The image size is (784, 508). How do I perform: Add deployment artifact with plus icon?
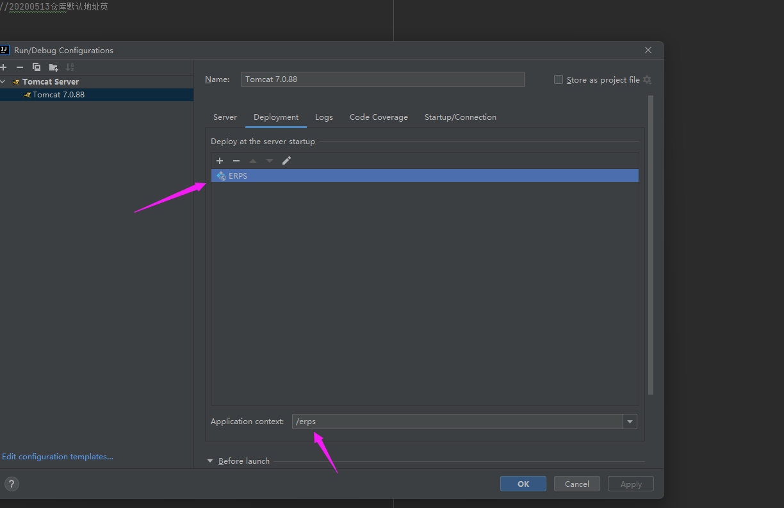point(220,161)
